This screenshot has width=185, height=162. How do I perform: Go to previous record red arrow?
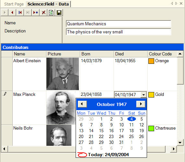pyautogui.click(x=12, y=13)
